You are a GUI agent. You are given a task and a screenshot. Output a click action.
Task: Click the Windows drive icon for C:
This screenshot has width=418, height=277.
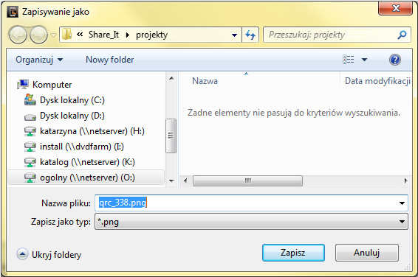click(x=30, y=99)
